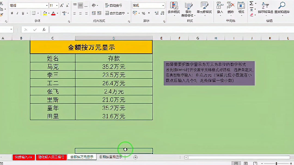Click the fx Insert Function icon

(44, 30)
